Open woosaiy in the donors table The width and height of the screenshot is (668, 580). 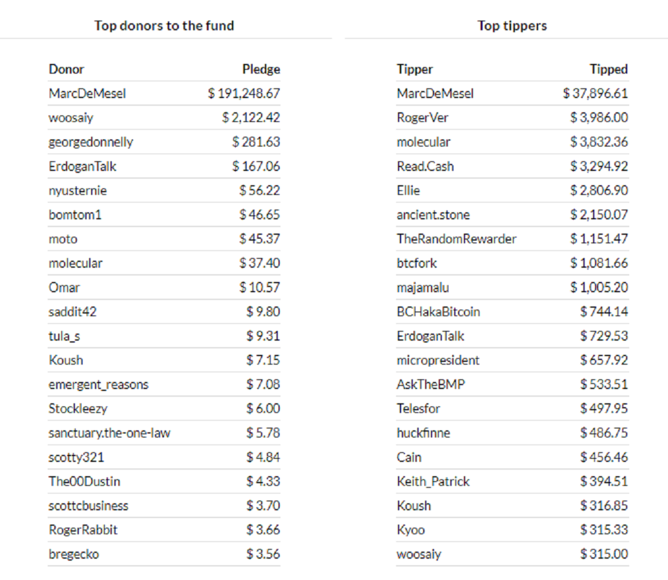pyautogui.click(x=70, y=117)
